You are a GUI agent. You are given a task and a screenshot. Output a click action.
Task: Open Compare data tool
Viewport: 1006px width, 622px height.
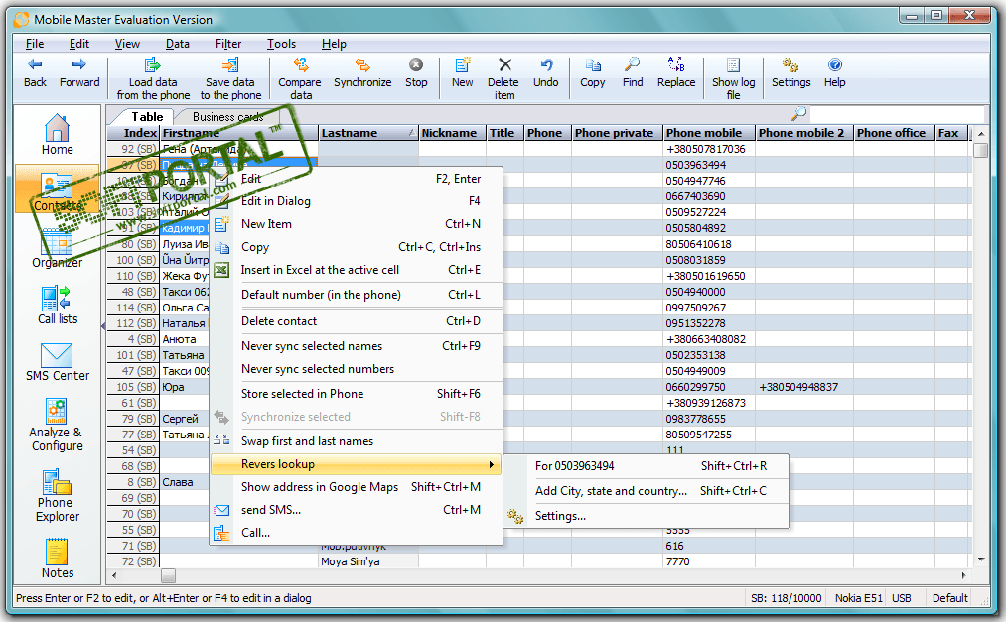click(x=299, y=76)
